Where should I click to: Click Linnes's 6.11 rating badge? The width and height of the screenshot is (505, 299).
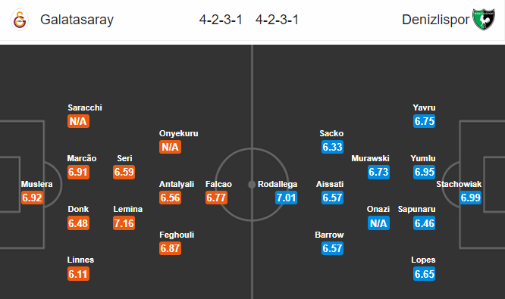click(x=78, y=274)
